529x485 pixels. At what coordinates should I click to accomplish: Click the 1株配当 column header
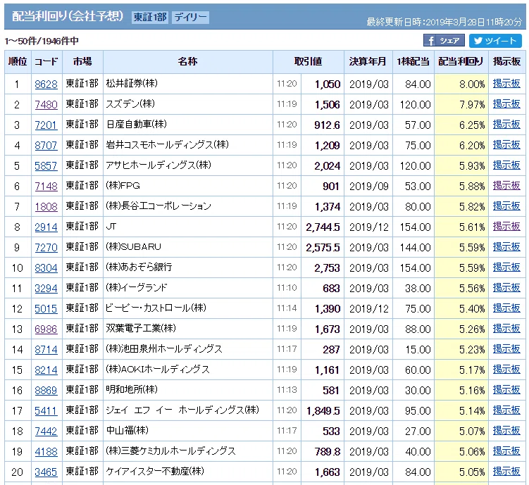point(413,62)
